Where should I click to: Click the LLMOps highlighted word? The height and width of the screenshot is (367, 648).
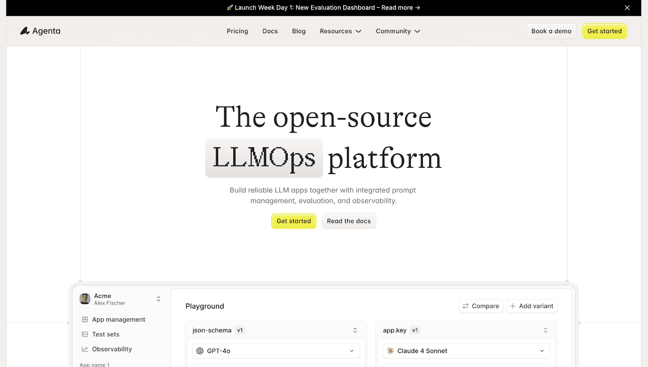(264, 158)
